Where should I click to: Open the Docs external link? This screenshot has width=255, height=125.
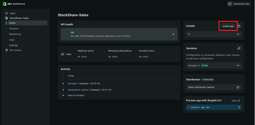coord(236,101)
